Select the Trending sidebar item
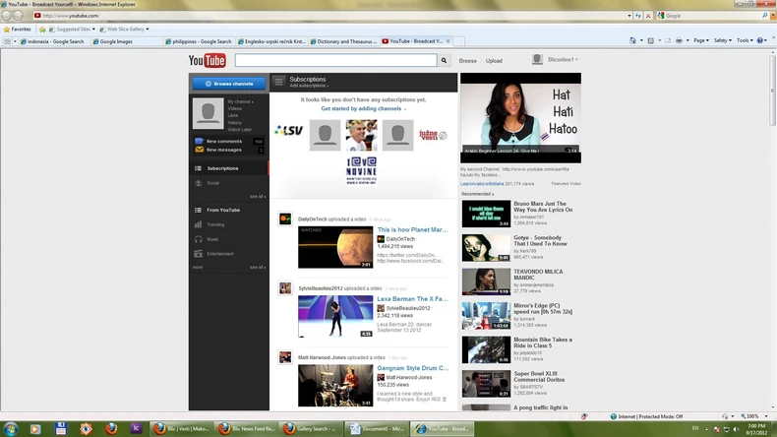 pyautogui.click(x=215, y=224)
